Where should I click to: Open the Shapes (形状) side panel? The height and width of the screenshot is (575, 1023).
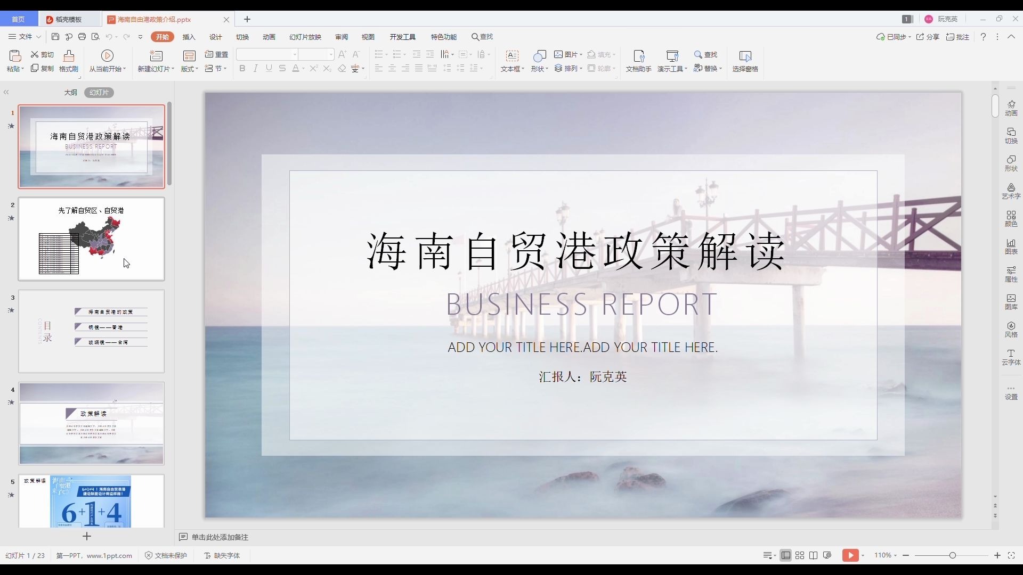point(1011,163)
